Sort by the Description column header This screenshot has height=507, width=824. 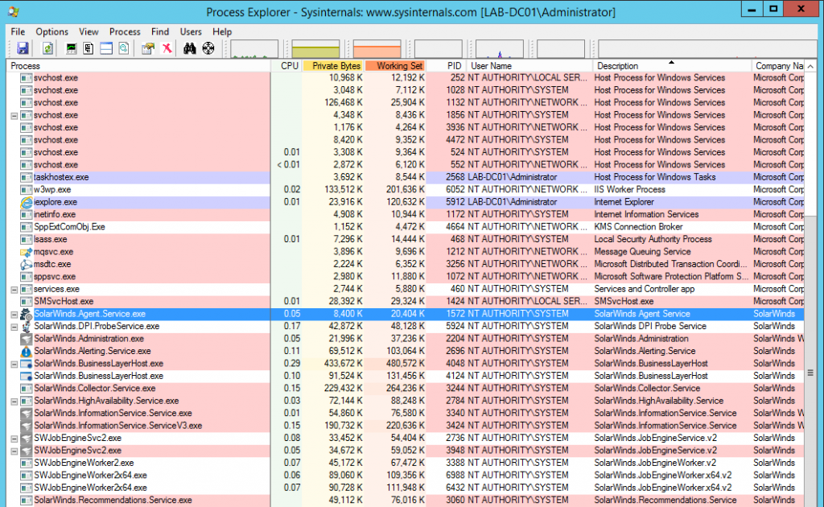click(673, 66)
